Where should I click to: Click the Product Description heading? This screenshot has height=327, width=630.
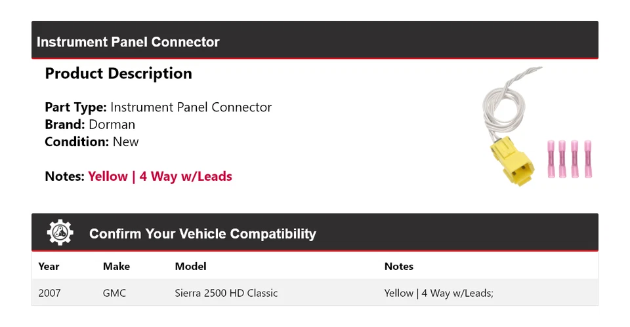click(118, 73)
